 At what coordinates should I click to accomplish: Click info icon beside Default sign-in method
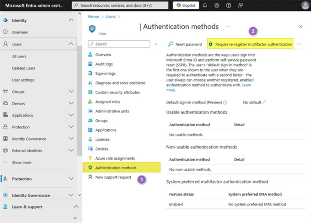(x=225, y=103)
